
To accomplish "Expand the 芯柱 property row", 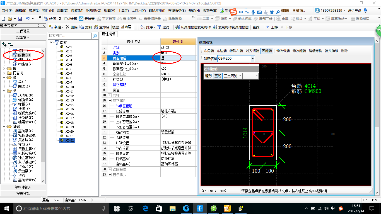I will coord(110,95).
